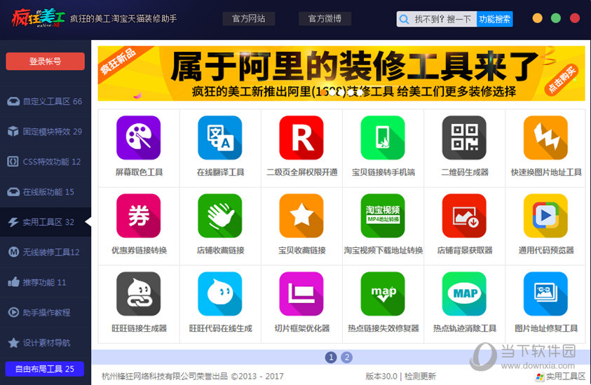This screenshot has width=591, height=385.
Task: Open the 官方微博 link
Action: click(325, 18)
